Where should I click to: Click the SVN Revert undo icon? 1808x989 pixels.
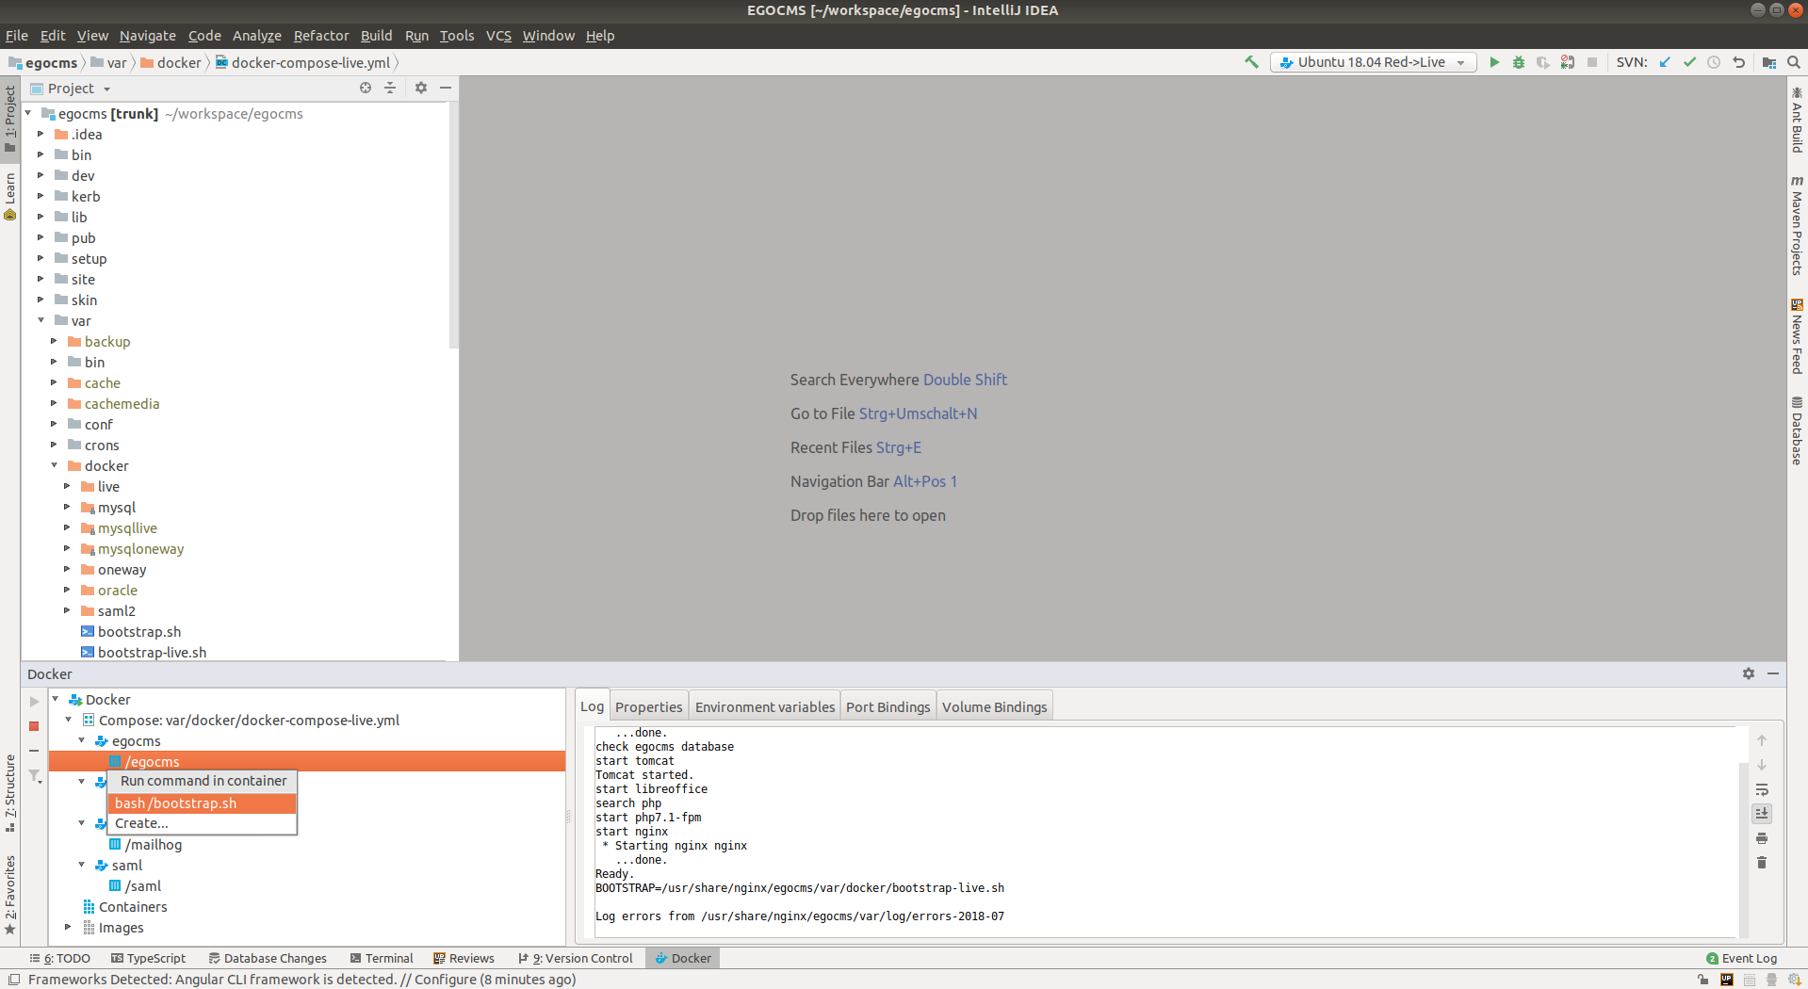point(1739,62)
